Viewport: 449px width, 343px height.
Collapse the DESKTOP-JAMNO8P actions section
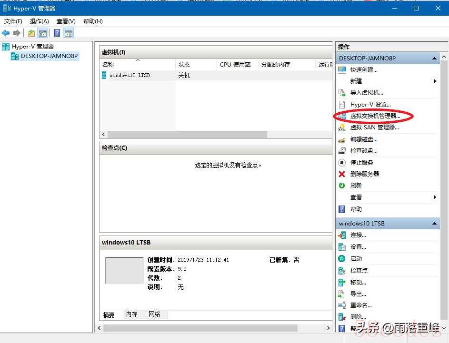(434, 59)
